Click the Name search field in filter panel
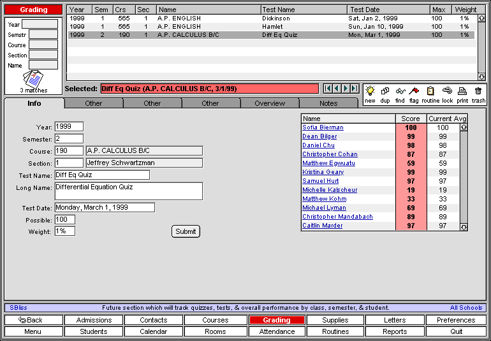491x341 pixels. [x=43, y=65]
